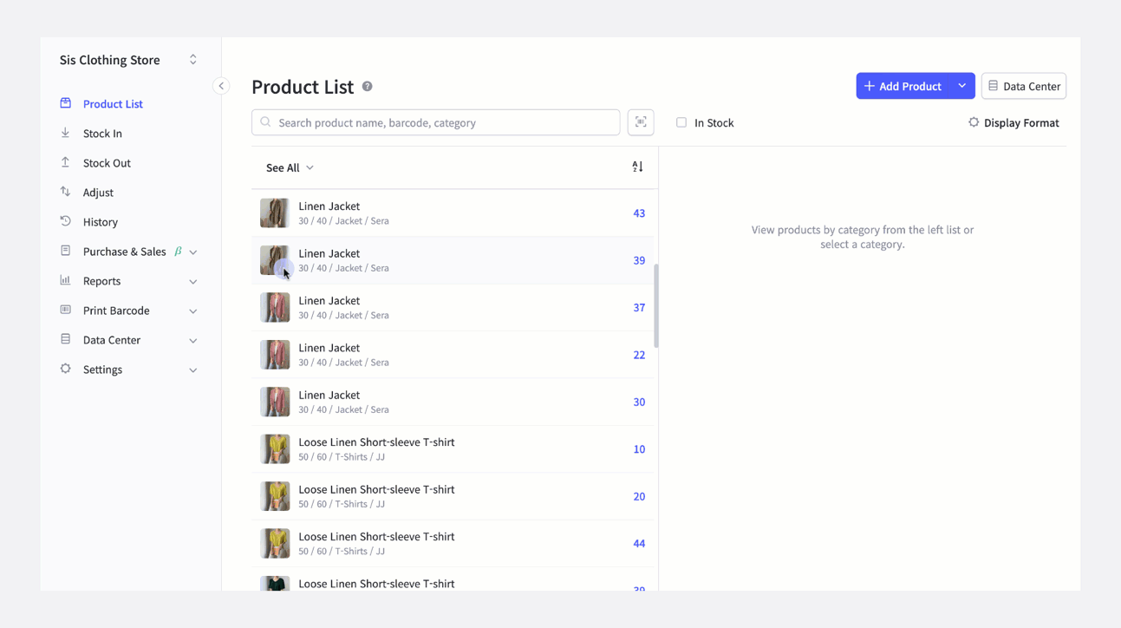The width and height of the screenshot is (1121, 628).
Task: Click the A-Z sort icon
Action: [637, 166]
